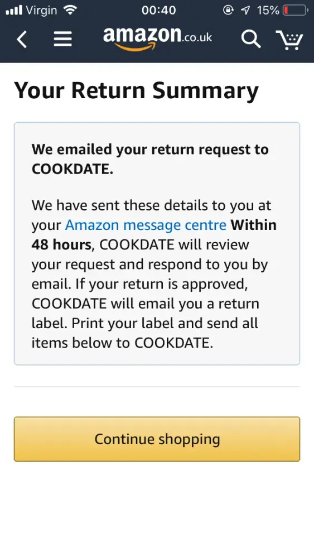
Task: Open the hamburger navigation menu
Action: (x=62, y=39)
